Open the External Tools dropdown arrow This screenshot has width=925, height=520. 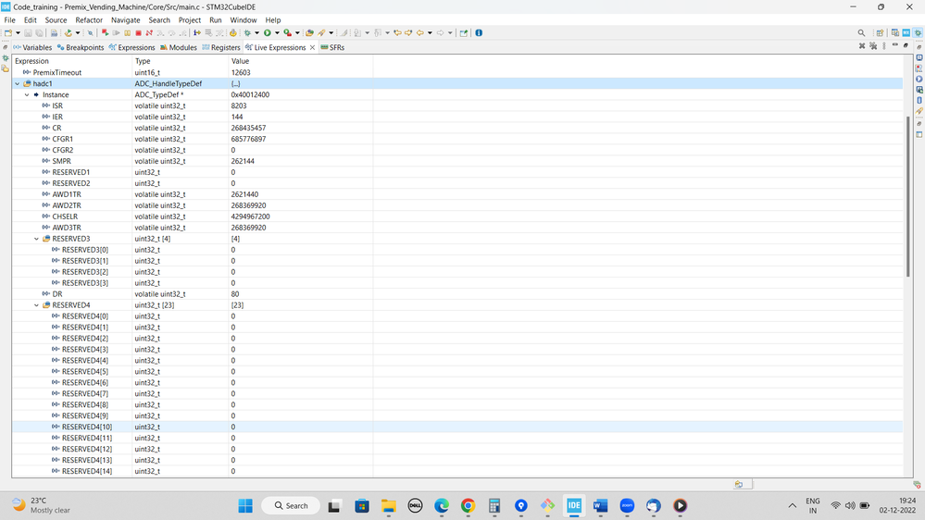[297, 33]
